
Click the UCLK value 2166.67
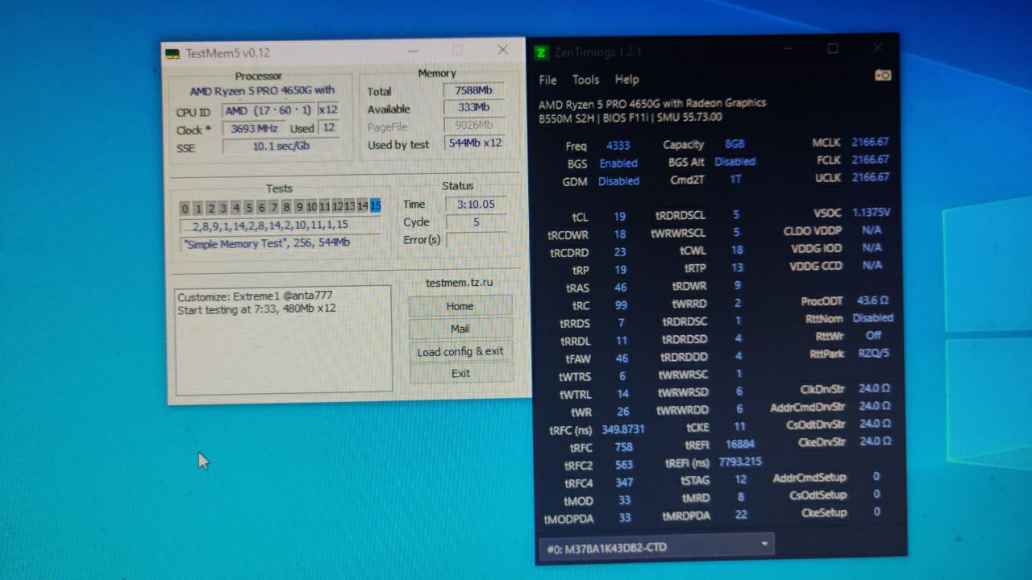point(870,177)
